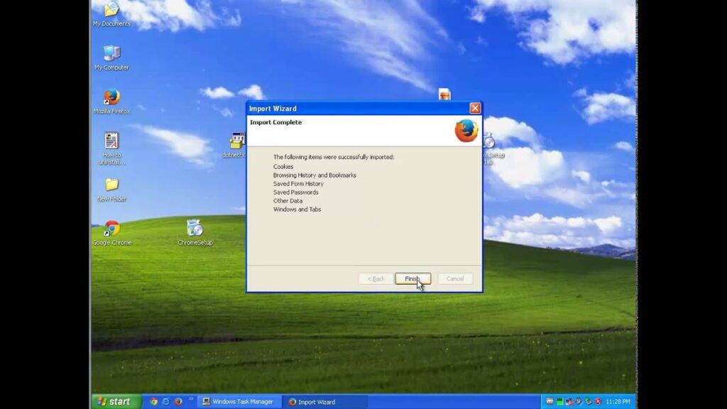Image resolution: width=727 pixels, height=409 pixels.
Task: Click the VM tools tray icon
Action: click(550, 401)
